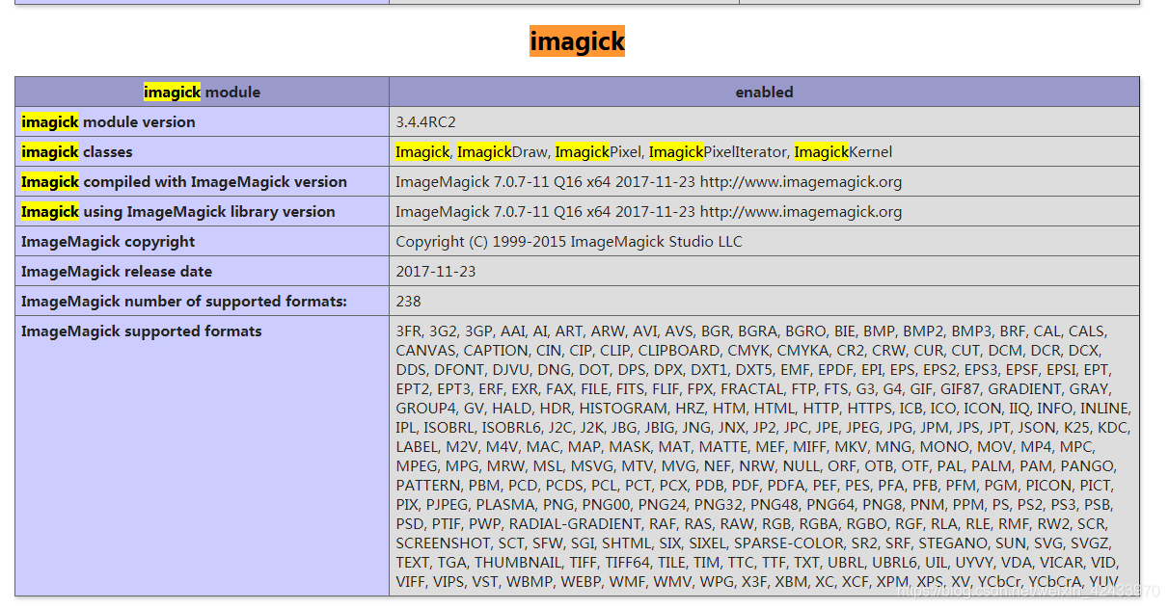Click "PATTERN" in the supported formats list

click(x=428, y=486)
